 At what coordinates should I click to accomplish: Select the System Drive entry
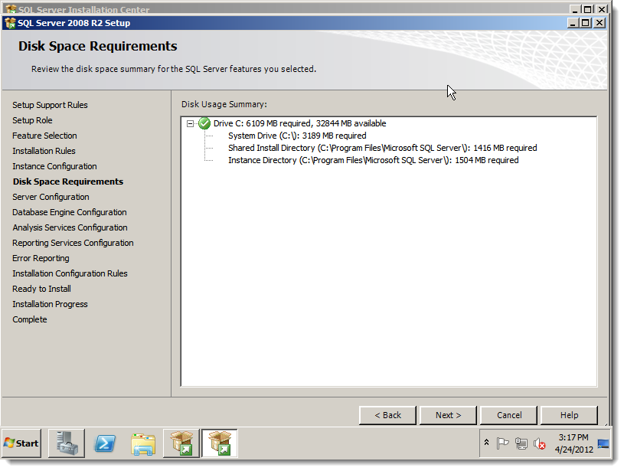(297, 136)
